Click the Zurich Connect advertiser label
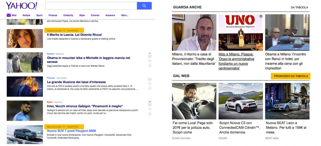 (181, 138)
